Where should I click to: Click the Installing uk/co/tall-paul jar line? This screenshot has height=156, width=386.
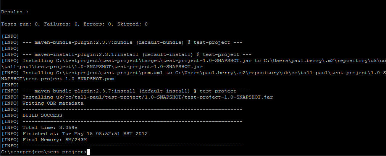[137, 97]
